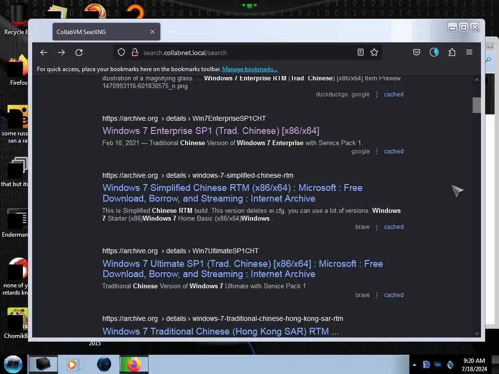Viewport: 499px width, 374px height.
Task: Open cached link for duckduckgo google result
Action: click(394, 94)
